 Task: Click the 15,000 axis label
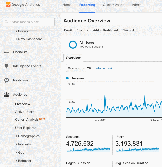tap(71, 102)
